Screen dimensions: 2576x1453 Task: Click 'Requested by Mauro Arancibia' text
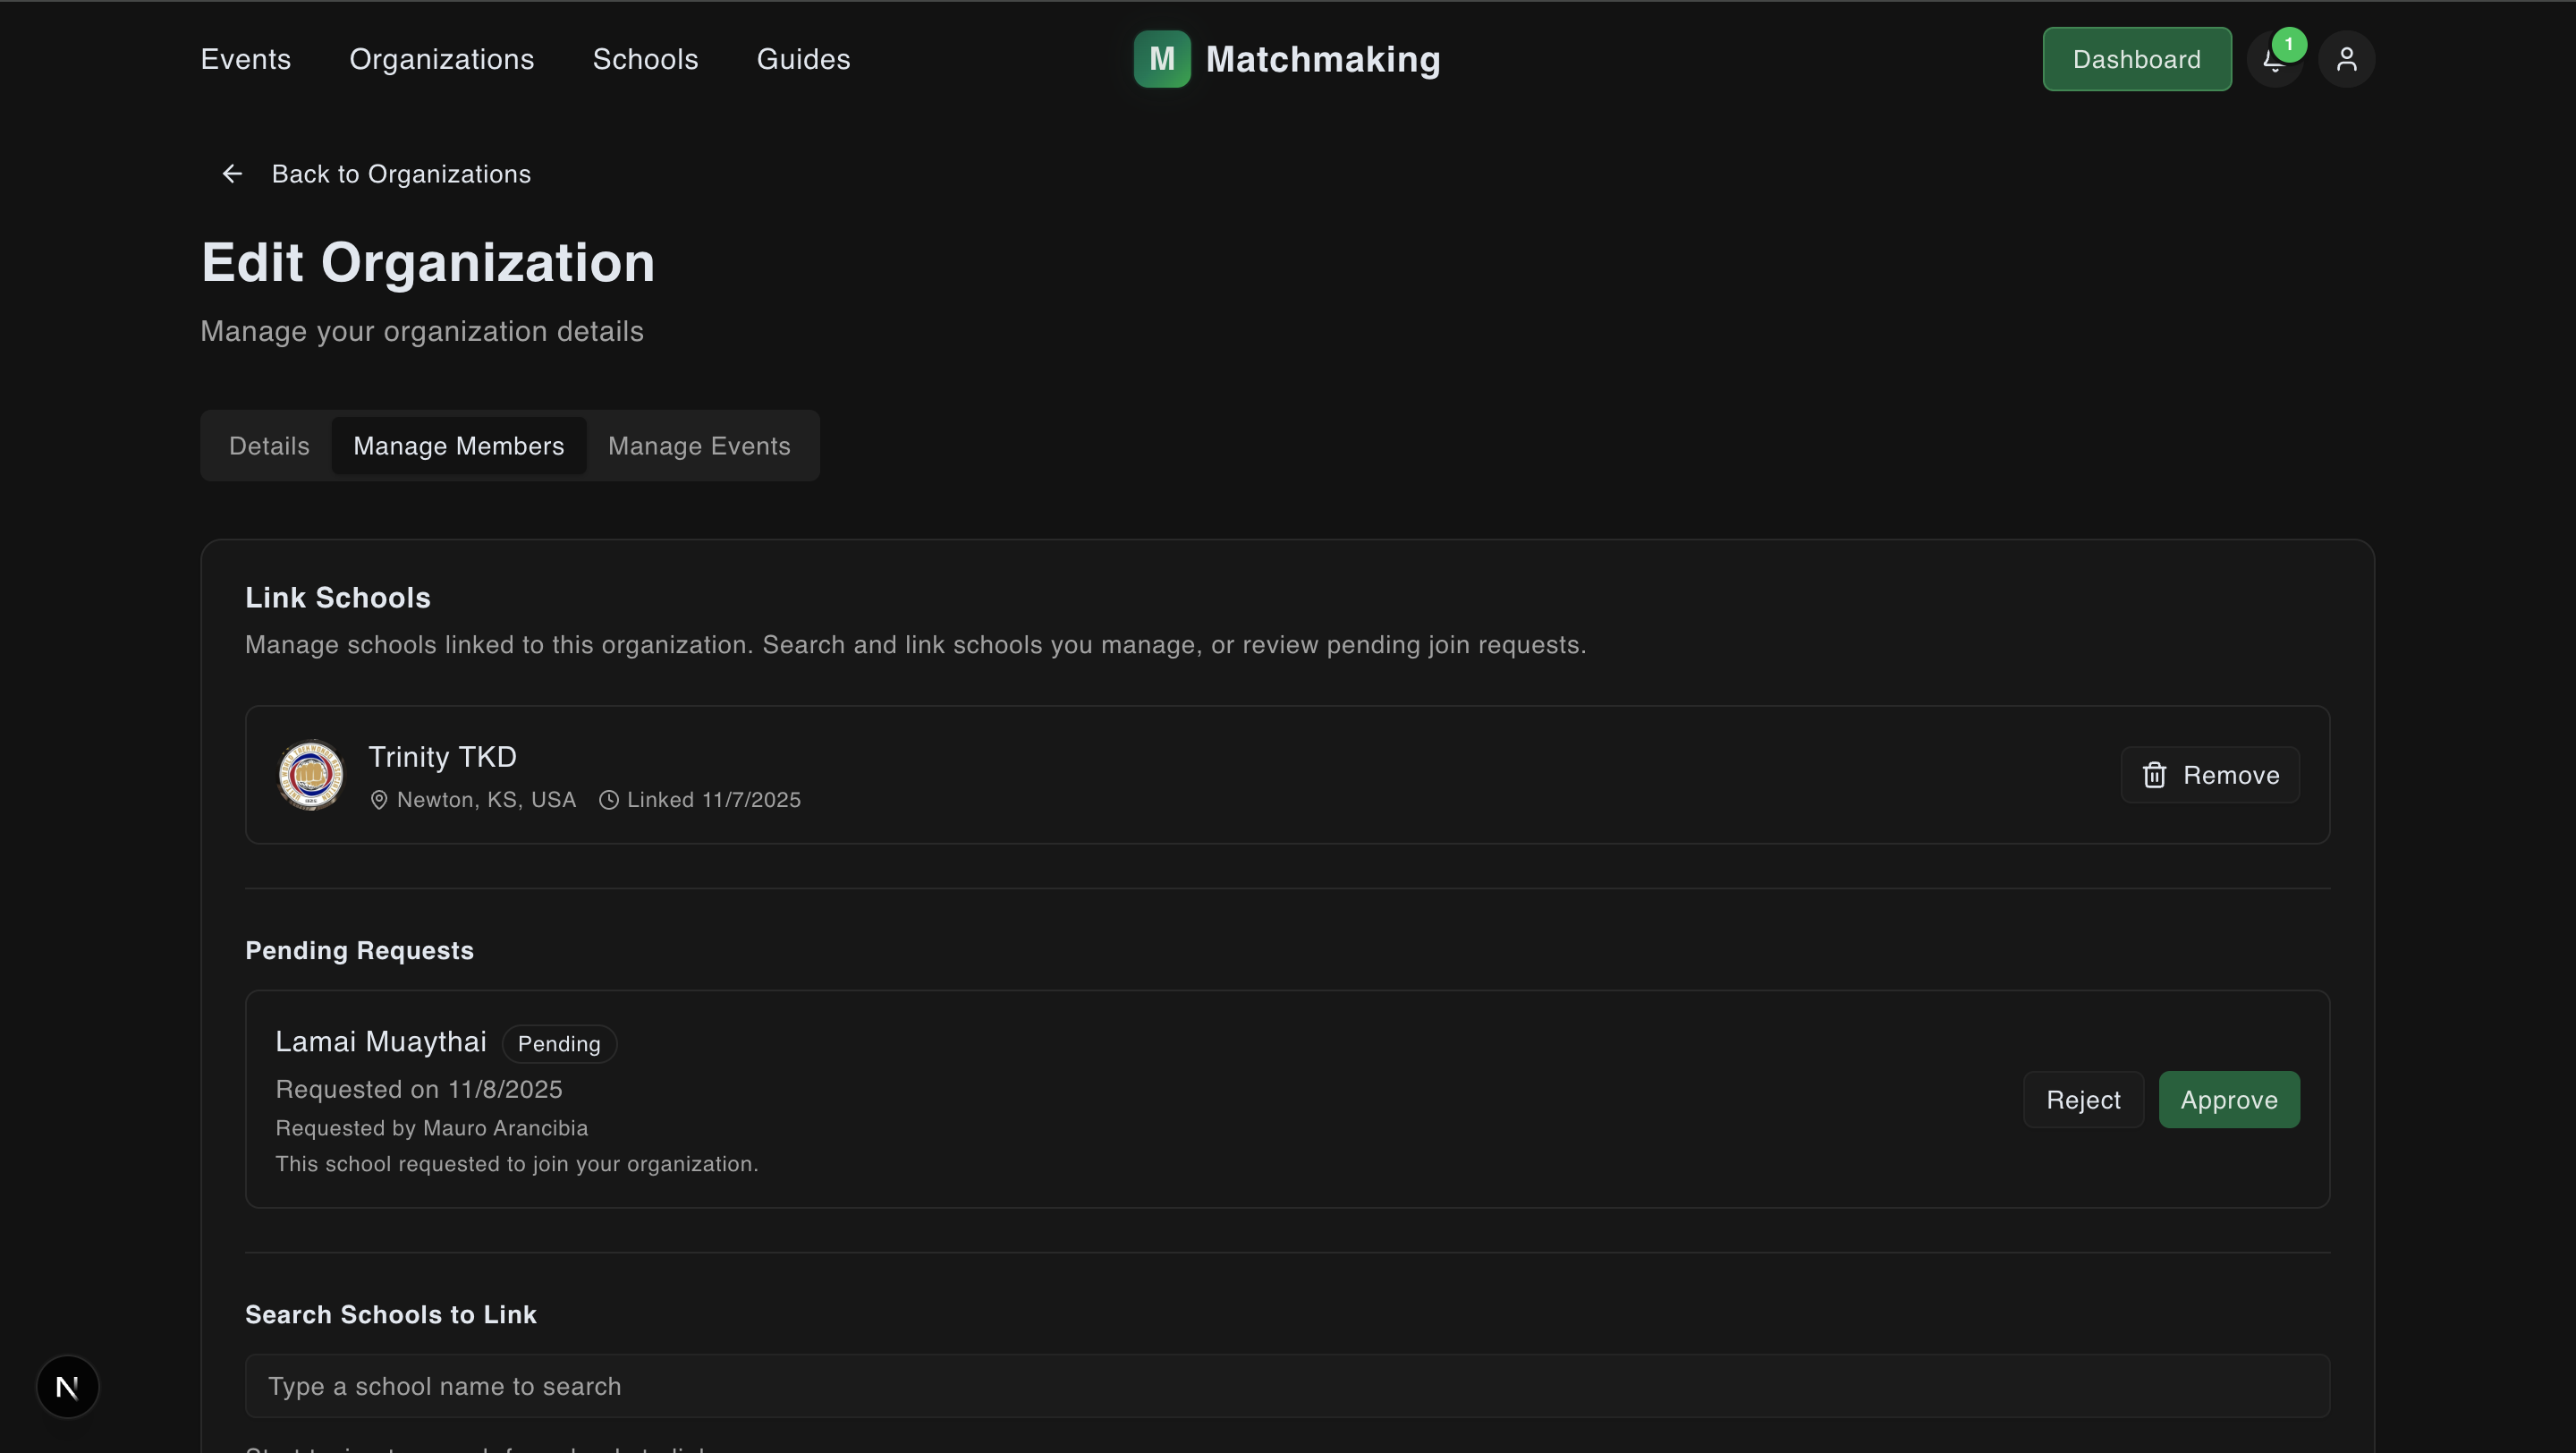432,1128
